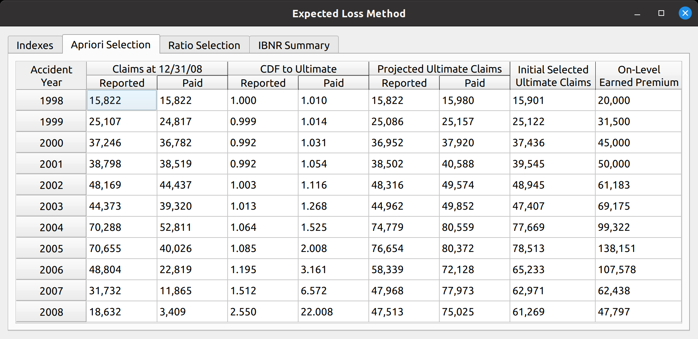
Task: Click the 2004 paid claims cell 52,811
Action: pos(192,227)
